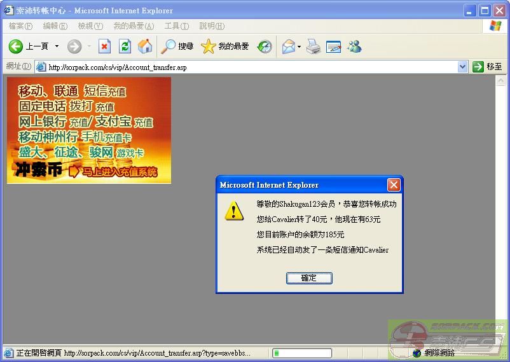Open the Search (搜尋) toolbar button
The height and width of the screenshot is (362, 510).
click(177, 46)
